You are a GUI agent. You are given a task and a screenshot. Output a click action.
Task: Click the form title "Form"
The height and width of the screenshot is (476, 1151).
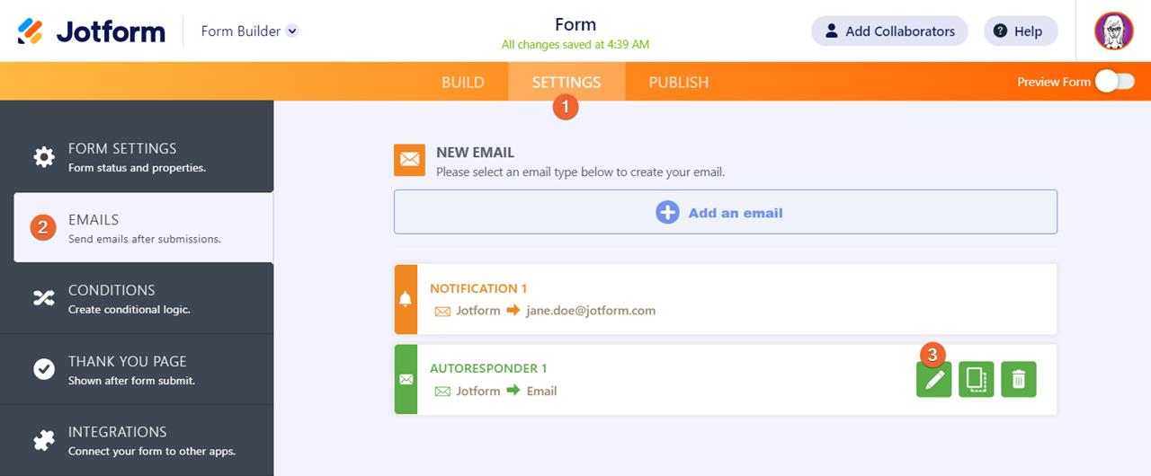[x=575, y=24]
